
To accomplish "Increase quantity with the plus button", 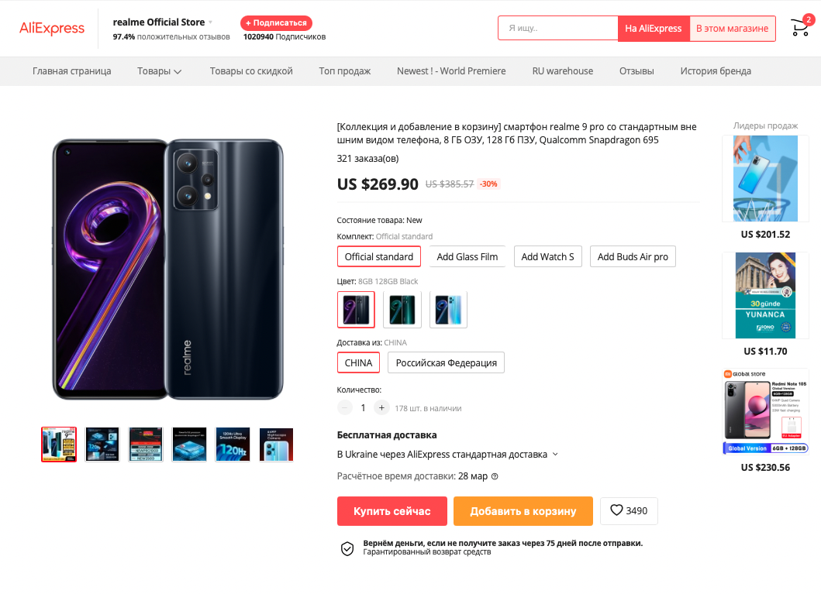I will coord(381,407).
